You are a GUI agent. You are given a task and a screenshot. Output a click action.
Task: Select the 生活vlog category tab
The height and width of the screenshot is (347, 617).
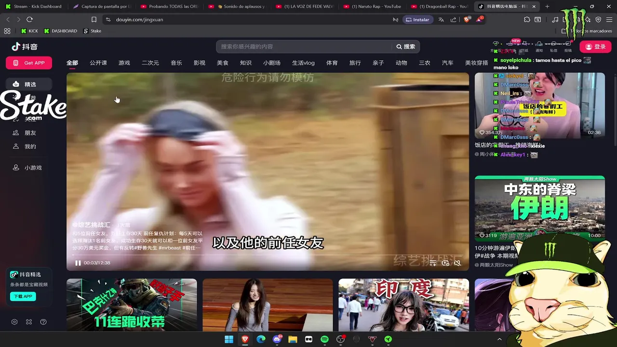pos(303,63)
